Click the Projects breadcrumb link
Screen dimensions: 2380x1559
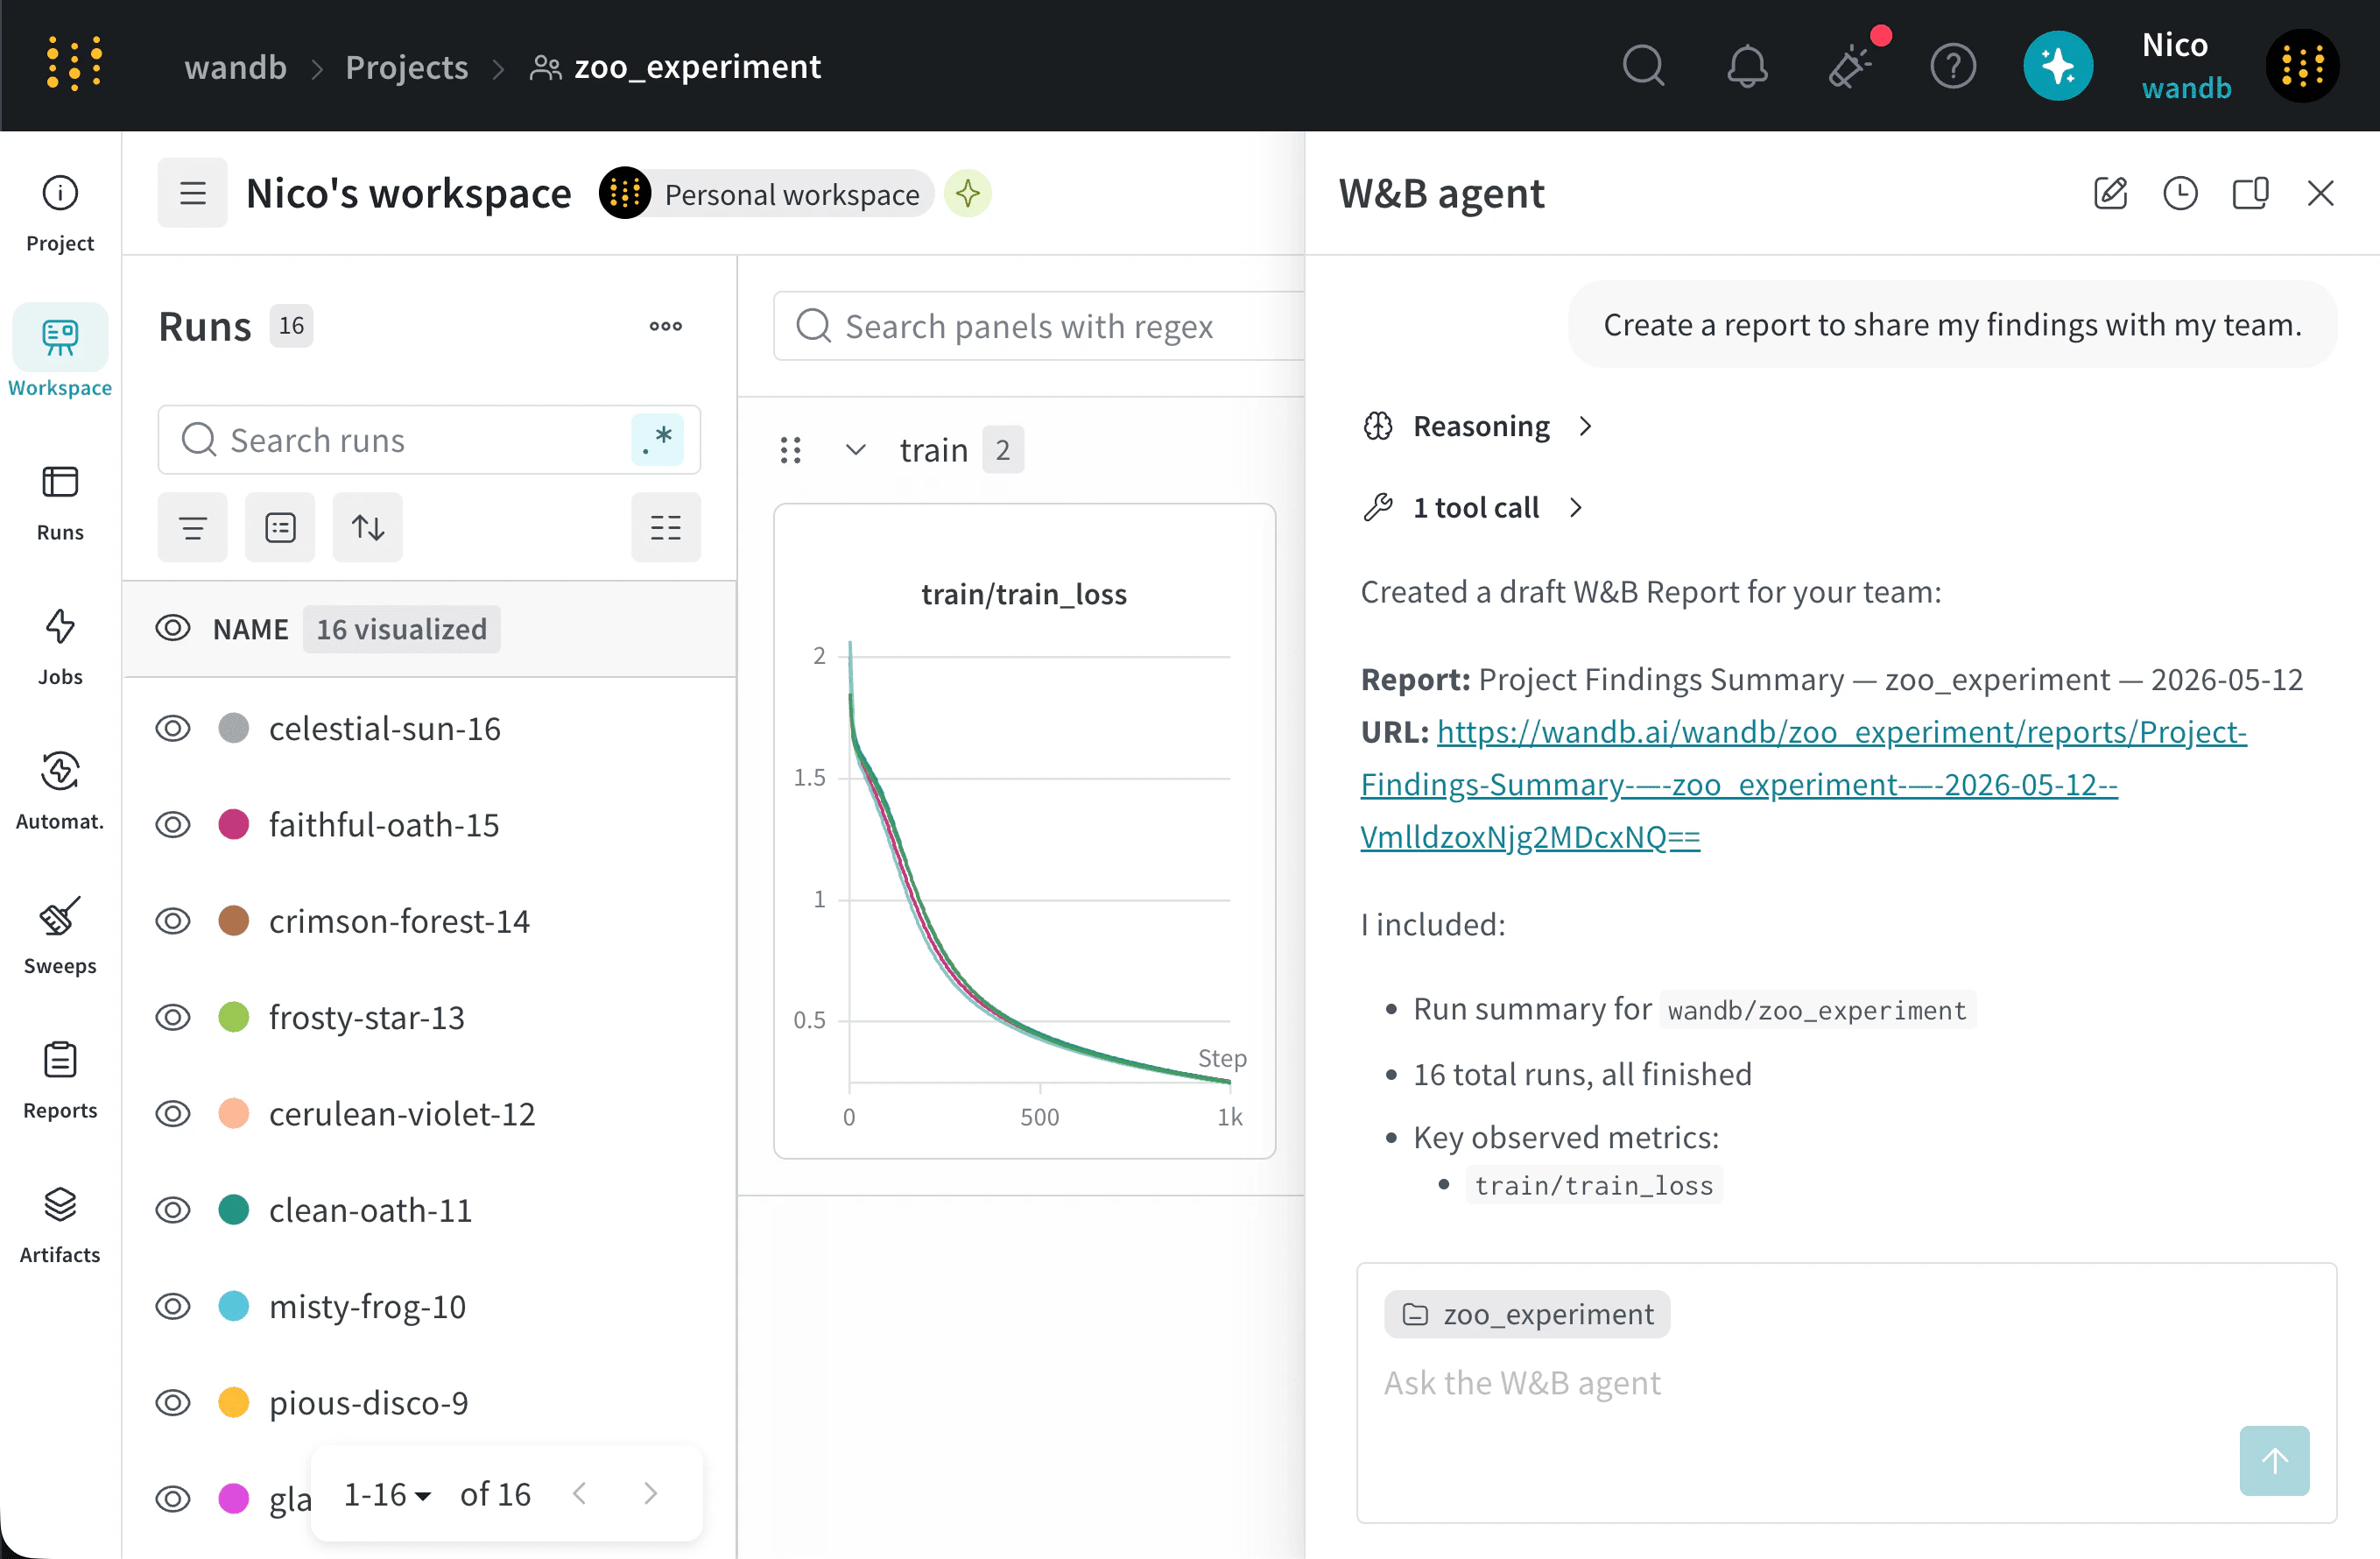[x=407, y=67]
